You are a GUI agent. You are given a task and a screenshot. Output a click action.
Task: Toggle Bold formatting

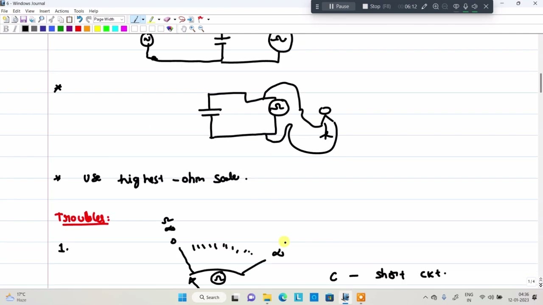pyautogui.click(x=6, y=29)
